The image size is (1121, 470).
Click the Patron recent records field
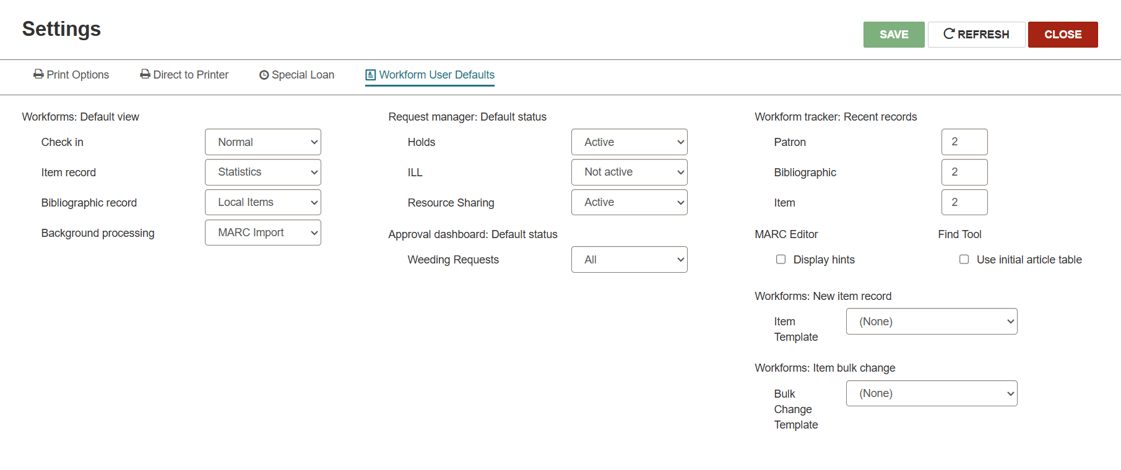(x=964, y=142)
